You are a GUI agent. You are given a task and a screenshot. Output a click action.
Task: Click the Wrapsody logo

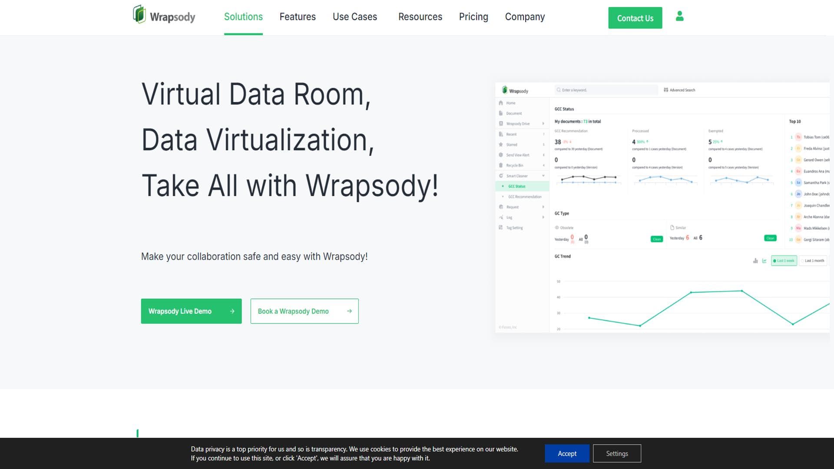pos(164,15)
